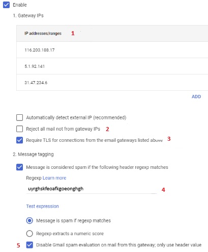Click the Regexp input field
The height and width of the screenshot is (252, 208).
point(92,189)
